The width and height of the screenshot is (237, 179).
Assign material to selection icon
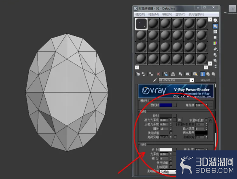pyautogui.click(x=151, y=74)
